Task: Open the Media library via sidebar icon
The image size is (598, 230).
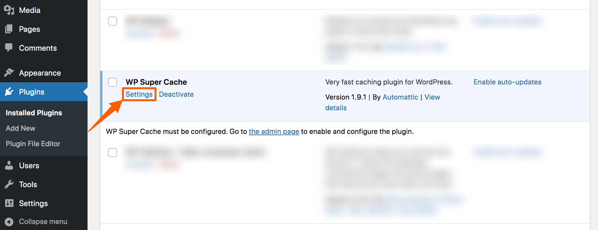Action: (9, 10)
